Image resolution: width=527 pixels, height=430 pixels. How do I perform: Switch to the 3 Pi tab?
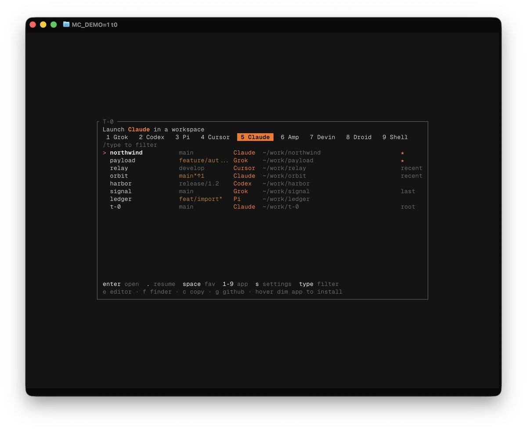point(183,137)
